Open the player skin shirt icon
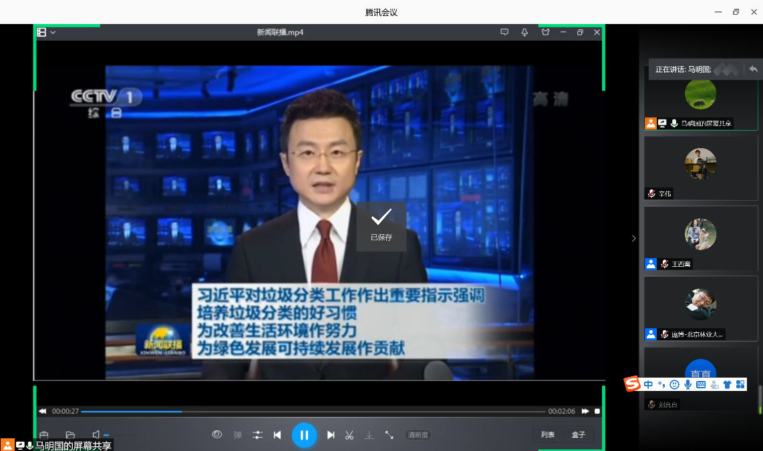Image resolution: width=763 pixels, height=451 pixels. pos(545,32)
